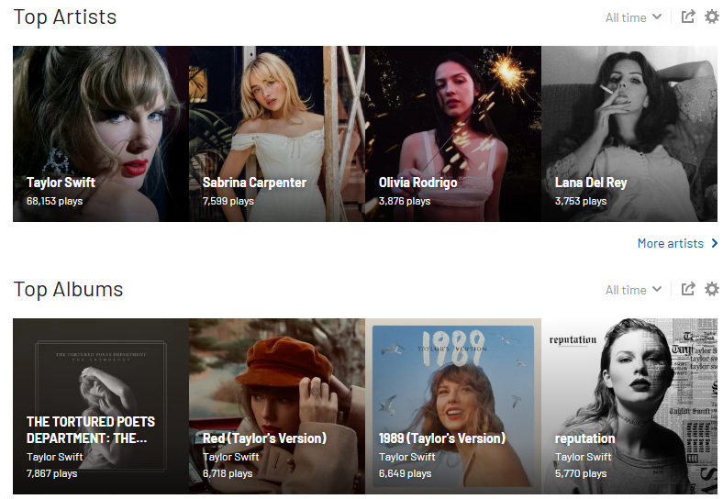Expand the Top Albums All time dropdown

[x=633, y=290]
